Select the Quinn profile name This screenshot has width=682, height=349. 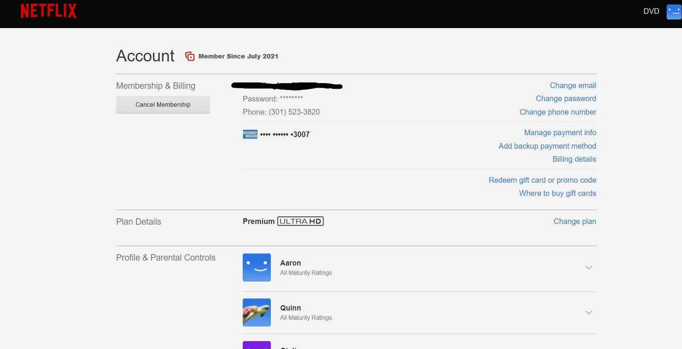(x=290, y=308)
